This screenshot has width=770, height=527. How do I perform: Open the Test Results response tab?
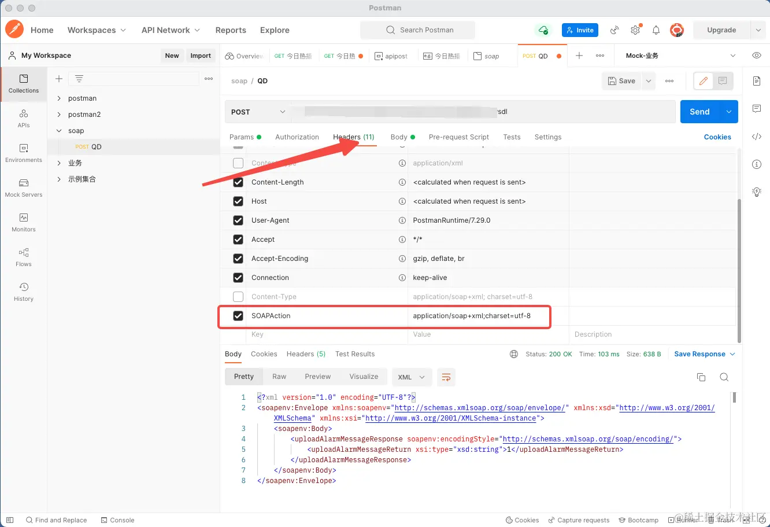click(x=355, y=354)
